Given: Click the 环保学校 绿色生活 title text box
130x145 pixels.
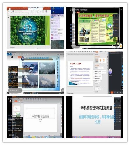Looking at the screenshot, I should (40, 113).
